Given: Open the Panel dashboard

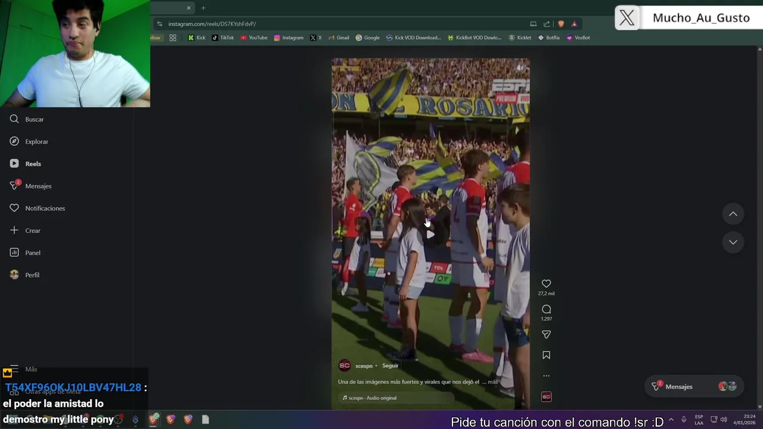Looking at the screenshot, I should (25, 253).
